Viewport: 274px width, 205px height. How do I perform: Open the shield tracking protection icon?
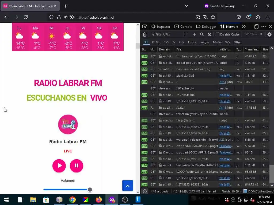coord(51,17)
